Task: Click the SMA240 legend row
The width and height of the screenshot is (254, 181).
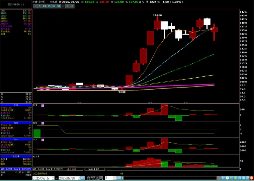Action: click(x=16, y=24)
